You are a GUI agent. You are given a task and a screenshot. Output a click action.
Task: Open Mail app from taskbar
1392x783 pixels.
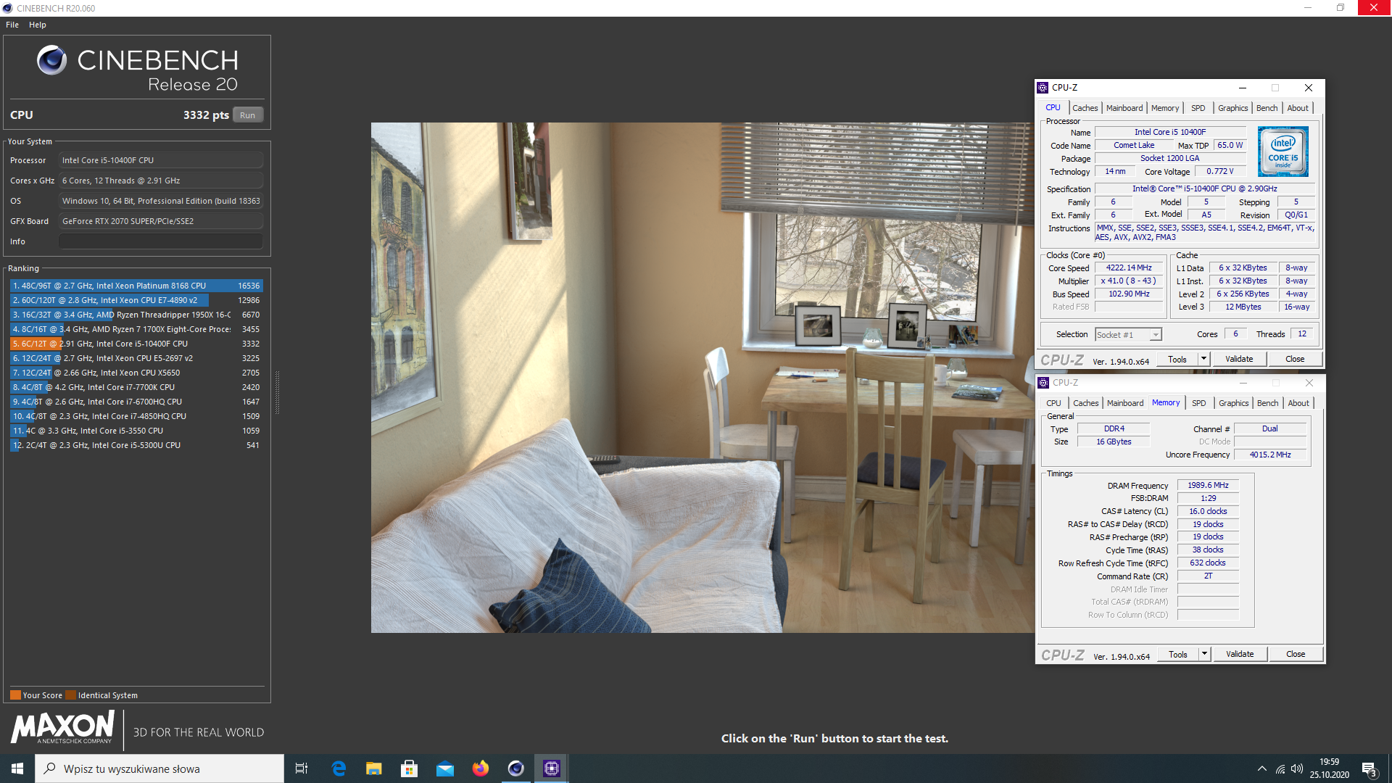[445, 768]
